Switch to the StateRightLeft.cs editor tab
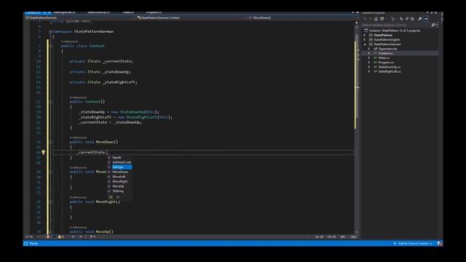 pyautogui.click(x=64, y=13)
